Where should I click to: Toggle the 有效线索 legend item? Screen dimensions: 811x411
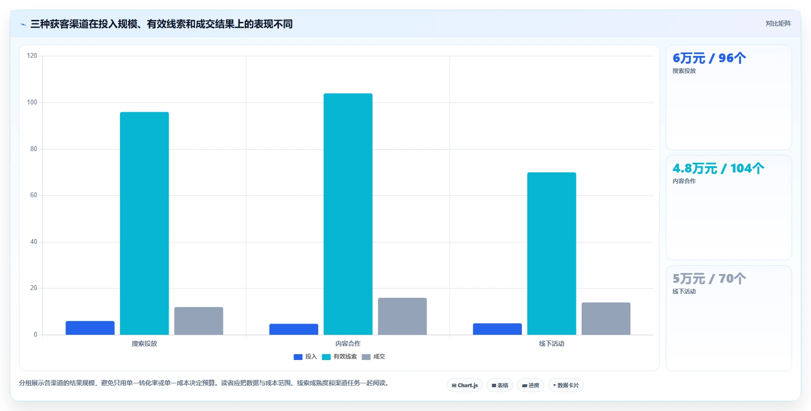click(339, 357)
